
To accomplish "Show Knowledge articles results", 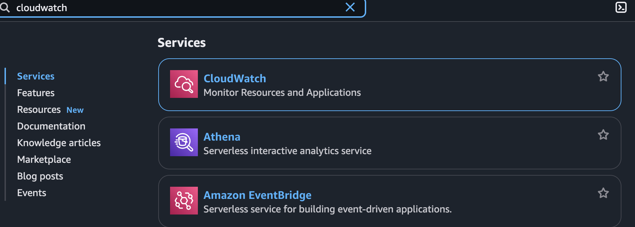I will (x=59, y=143).
